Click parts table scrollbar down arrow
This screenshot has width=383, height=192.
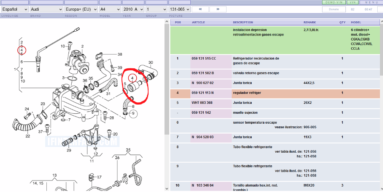click(381, 188)
